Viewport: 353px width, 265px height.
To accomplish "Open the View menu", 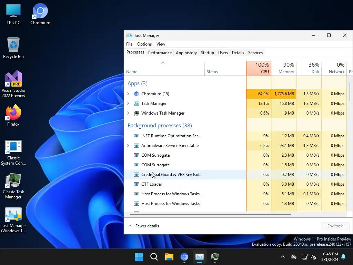I will tap(161, 44).
